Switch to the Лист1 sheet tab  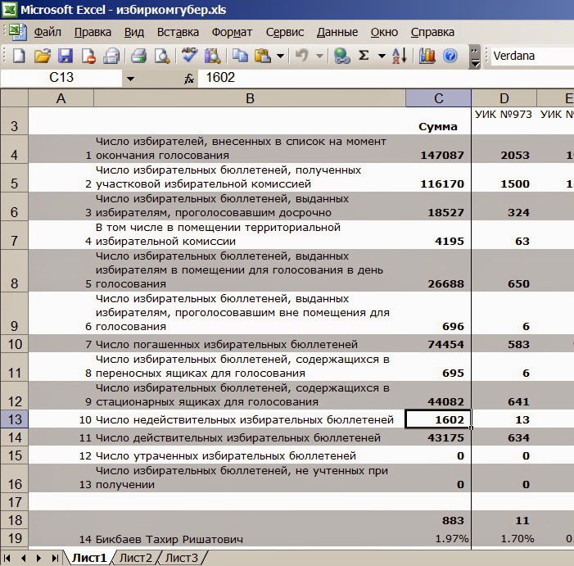tap(89, 558)
